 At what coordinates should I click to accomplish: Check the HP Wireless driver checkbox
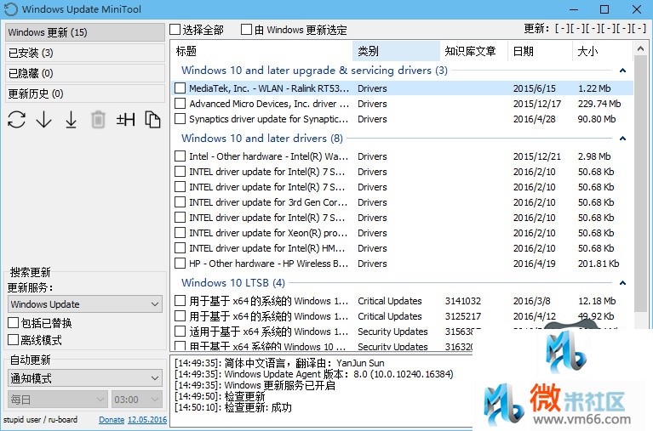pos(180,264)
